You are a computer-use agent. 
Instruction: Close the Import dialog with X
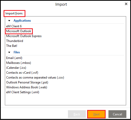pyautogui.click(x=126, y=4)
